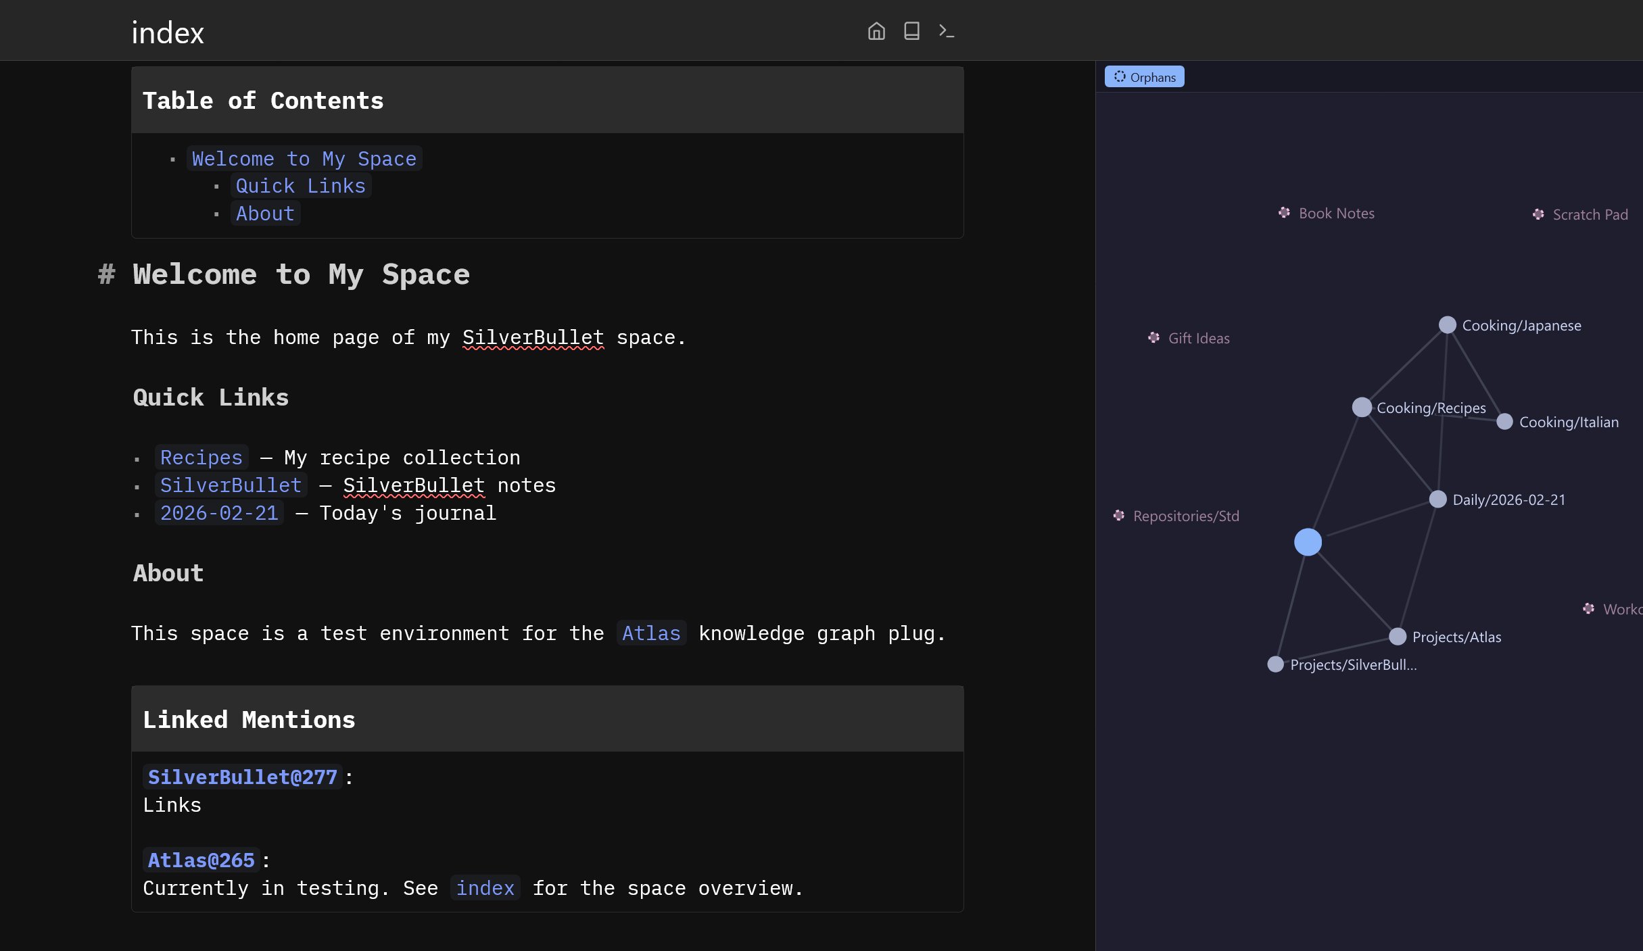Image resolution: width=1643 pixels, height=951 pixels.
Task: Open today's journal link 2026-02-21
Action: [219, 512]
